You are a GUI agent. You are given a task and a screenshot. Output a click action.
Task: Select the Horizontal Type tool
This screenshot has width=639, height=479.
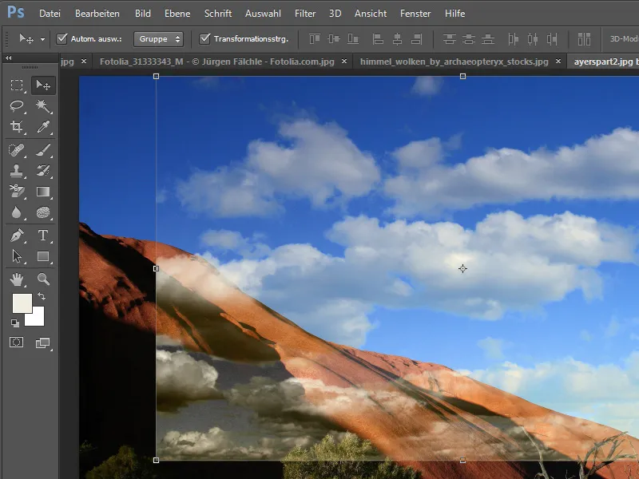pos(43,236)
